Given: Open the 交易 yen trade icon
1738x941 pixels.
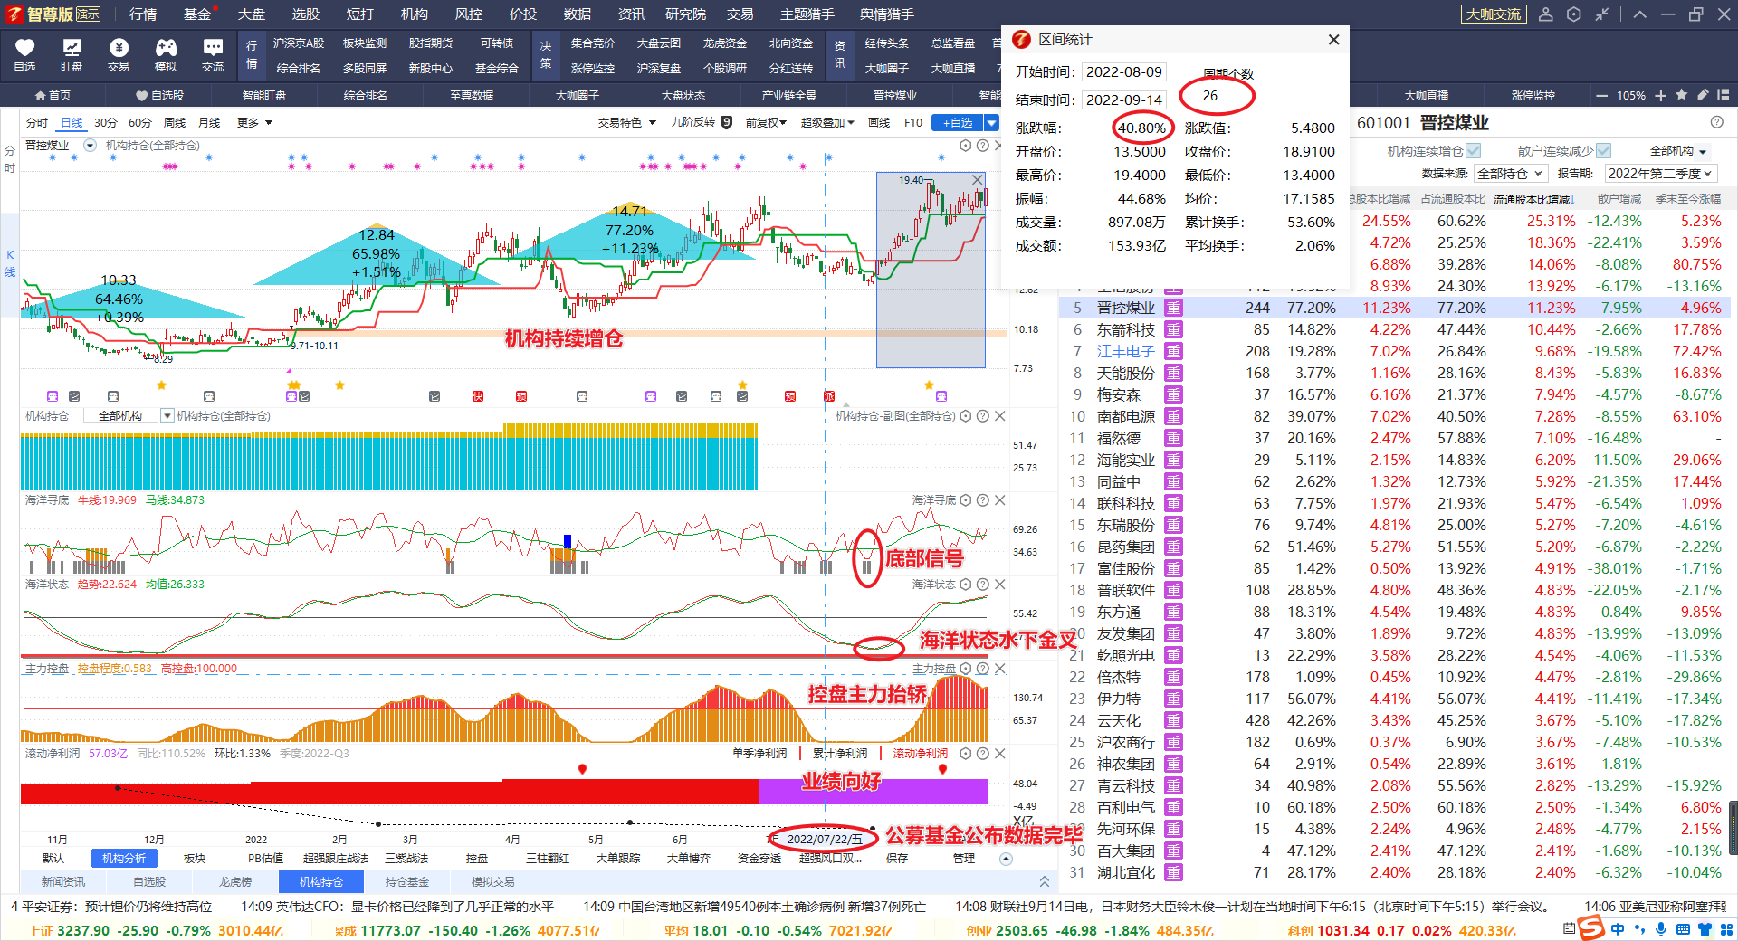Looking at the screenshot, I should pyautogui.click(x=119, y=48).
